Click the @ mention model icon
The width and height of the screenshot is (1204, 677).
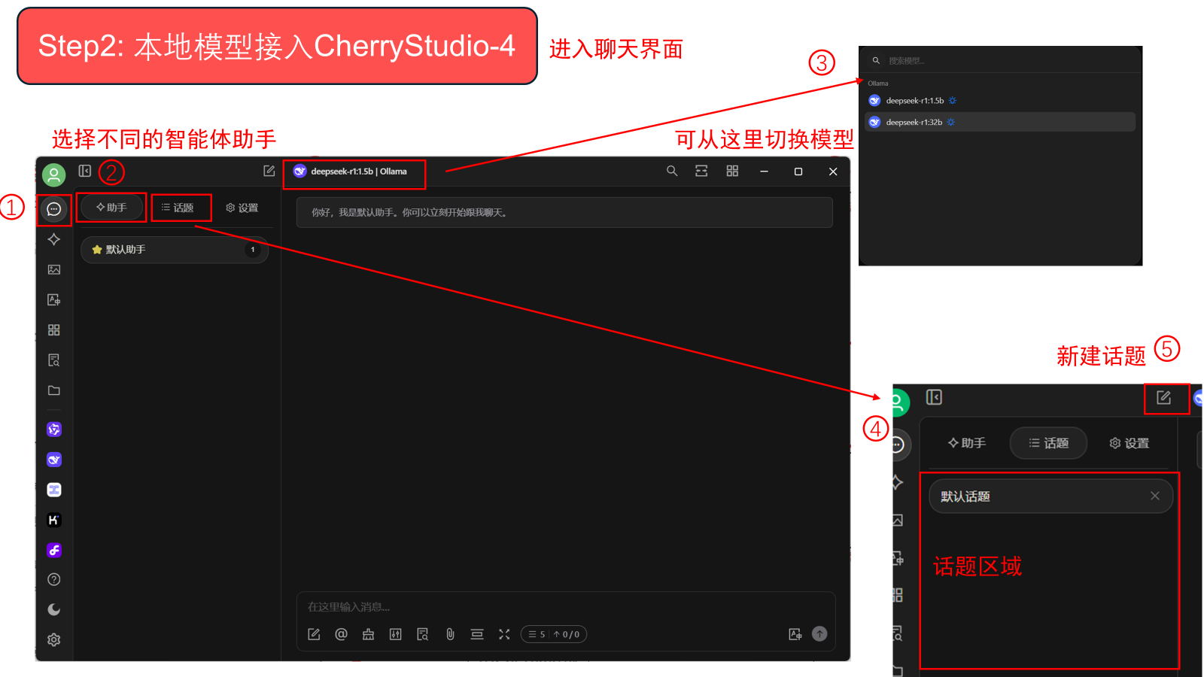[342, 634]
